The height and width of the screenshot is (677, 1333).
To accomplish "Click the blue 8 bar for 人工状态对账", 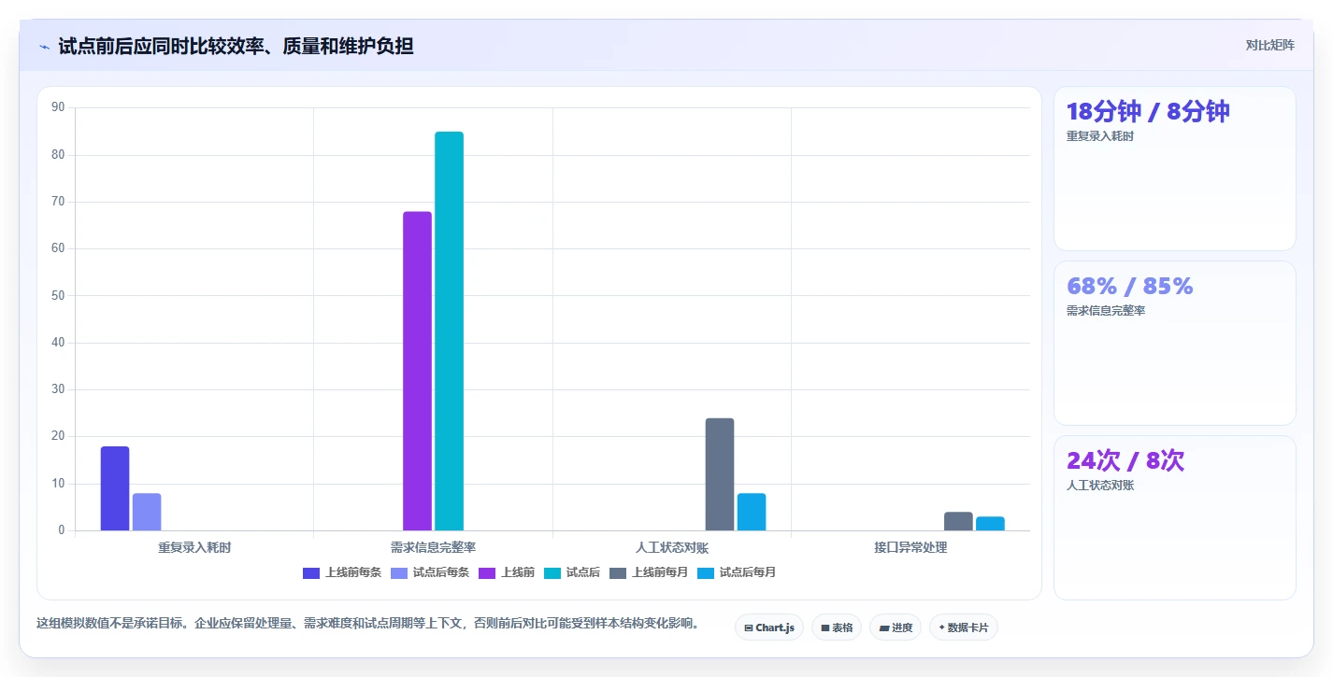I will tap(751, 512).
